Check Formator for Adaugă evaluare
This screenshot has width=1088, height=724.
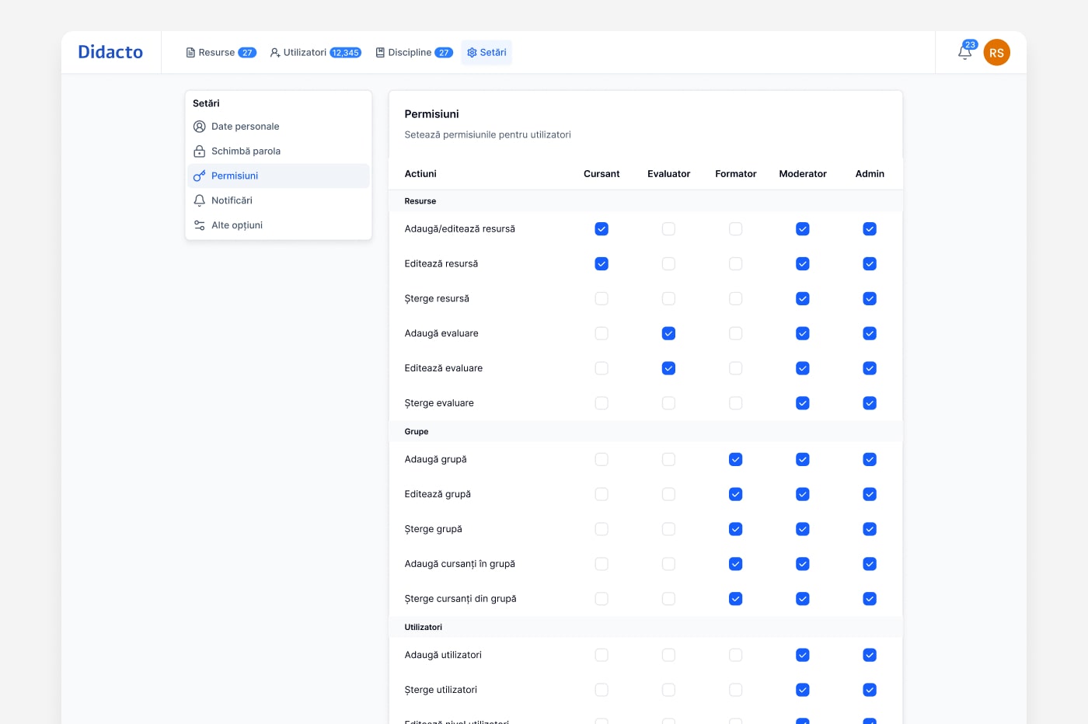pyautogui.click(x=736, y=333)
